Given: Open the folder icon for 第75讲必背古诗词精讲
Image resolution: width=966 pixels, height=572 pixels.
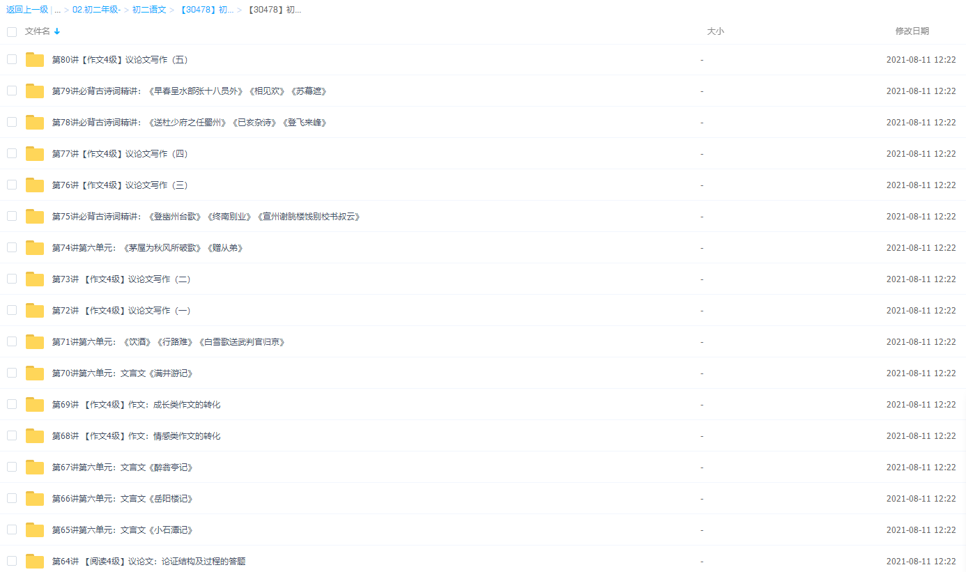Looking at the screenshot, I should click(34, 216).
